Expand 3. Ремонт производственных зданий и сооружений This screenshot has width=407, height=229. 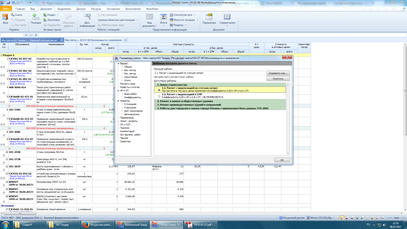(x=156, y=105)
